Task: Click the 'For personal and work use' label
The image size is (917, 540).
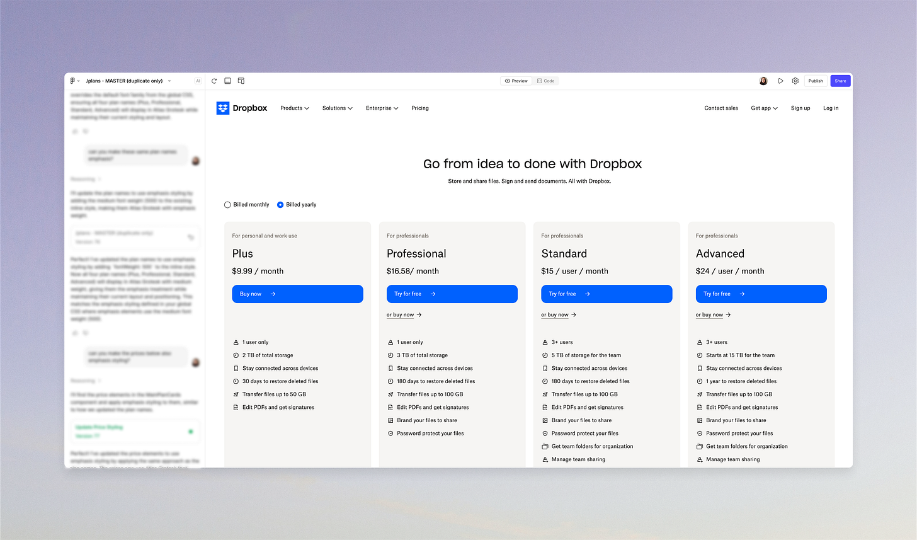Action: (x=265, y=236)
